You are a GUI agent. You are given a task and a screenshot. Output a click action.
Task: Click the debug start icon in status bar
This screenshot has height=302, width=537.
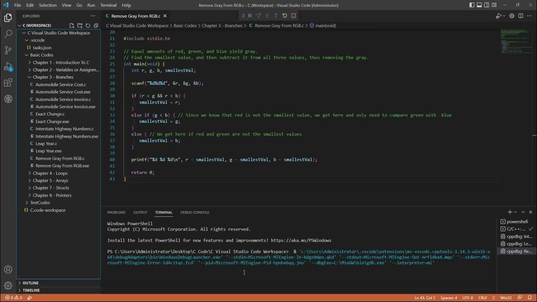coord(30,298)
